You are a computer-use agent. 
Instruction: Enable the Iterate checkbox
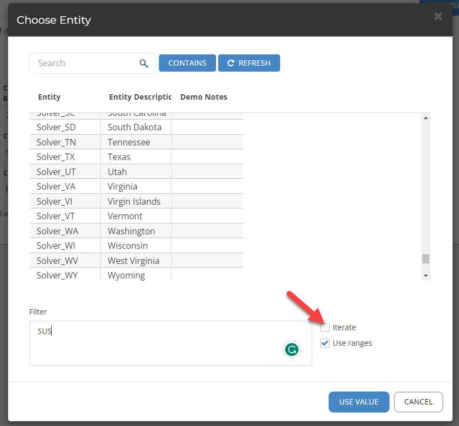click(325, 327)
